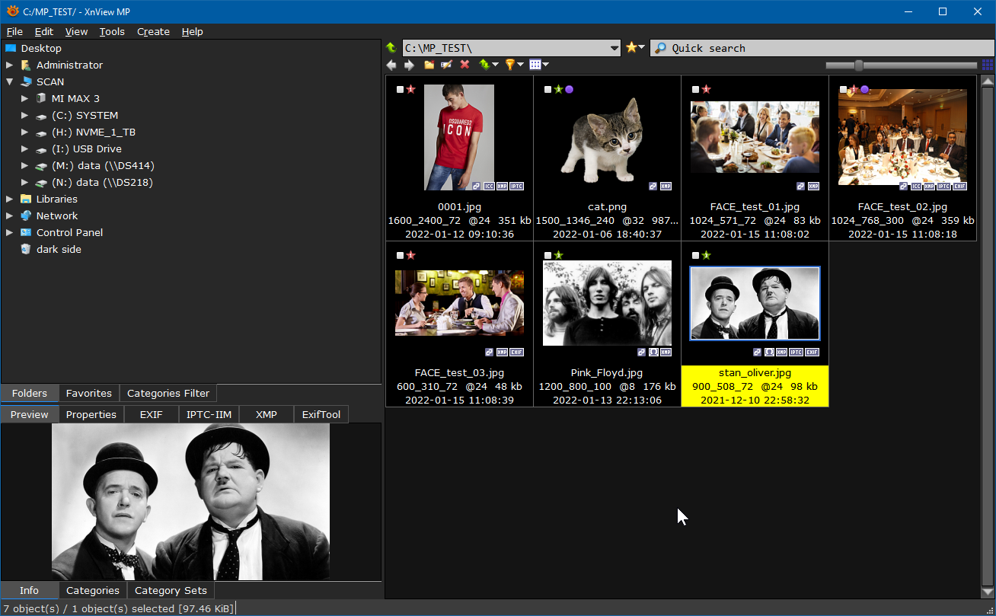Click the go up one folder arrow icon
Screen dimensions: 996x616
point(391,48)
